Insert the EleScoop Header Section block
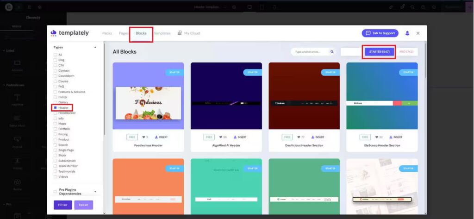This screenshot has height=219, width=474. pyautogui.click(x=396, y=137)
